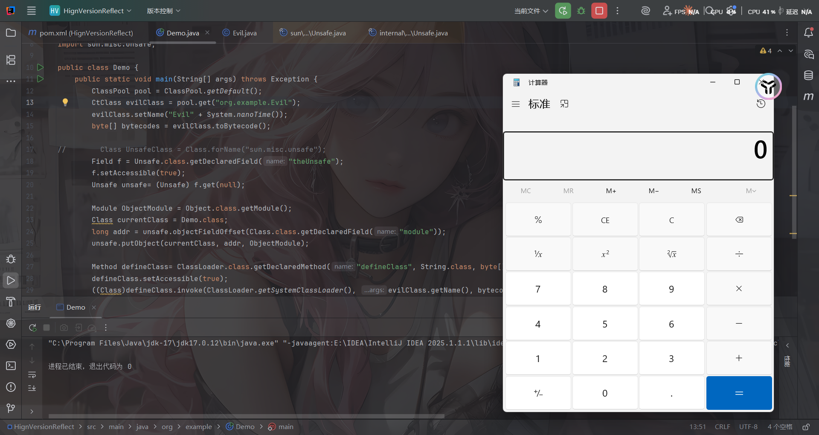The height and width of the screenshot is (435, 819).
Task: Expand the HignVersionReflect project dropdown
Action: 90,11
